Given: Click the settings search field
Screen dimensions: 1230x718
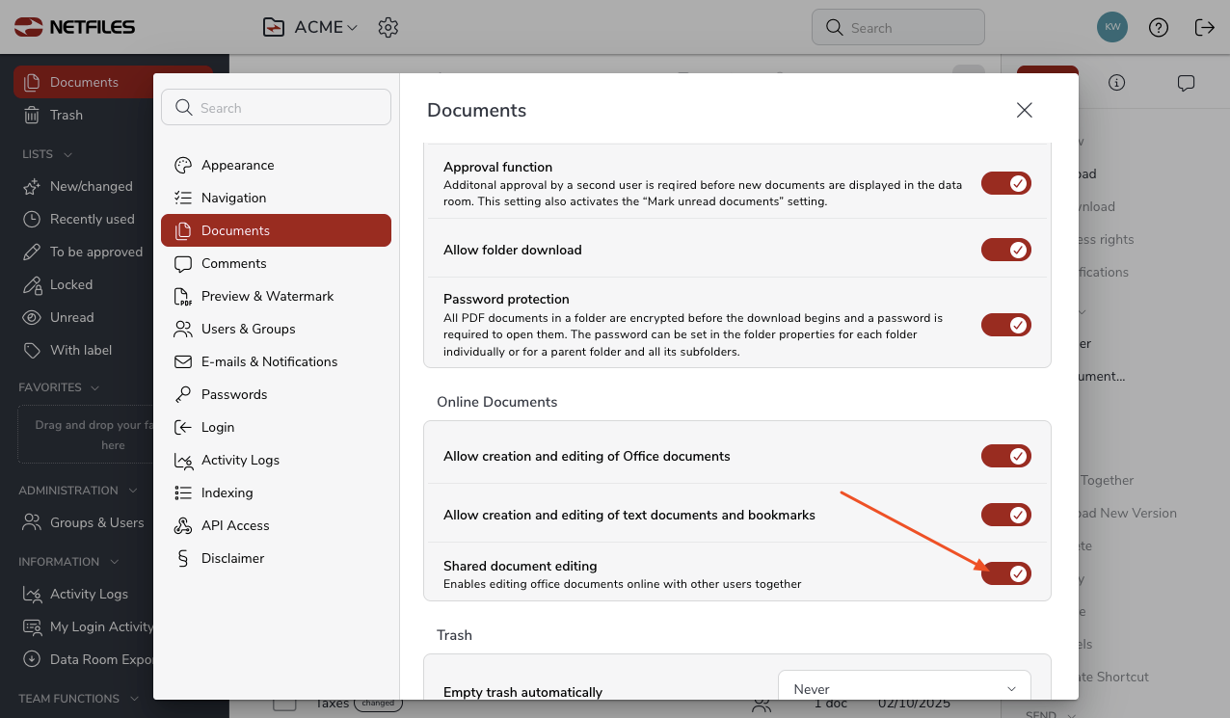Looking at the screenshot, I should click(276, 108).
